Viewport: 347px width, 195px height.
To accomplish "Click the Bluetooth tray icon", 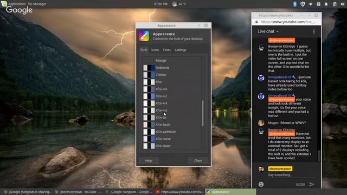I will 294,4.
